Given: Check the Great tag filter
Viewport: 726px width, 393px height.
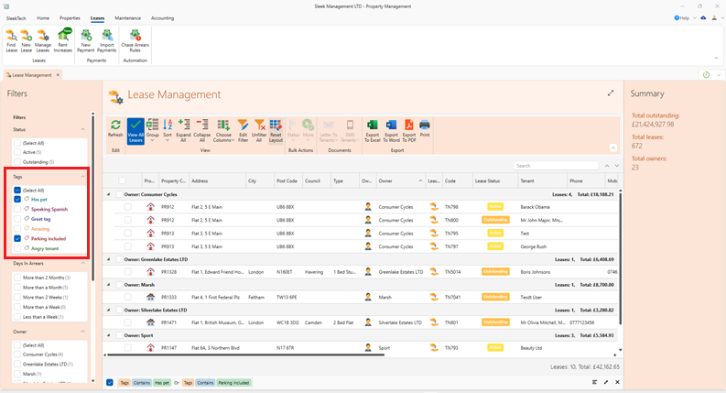Looking at the screenshot, I should tap(17, 219).
